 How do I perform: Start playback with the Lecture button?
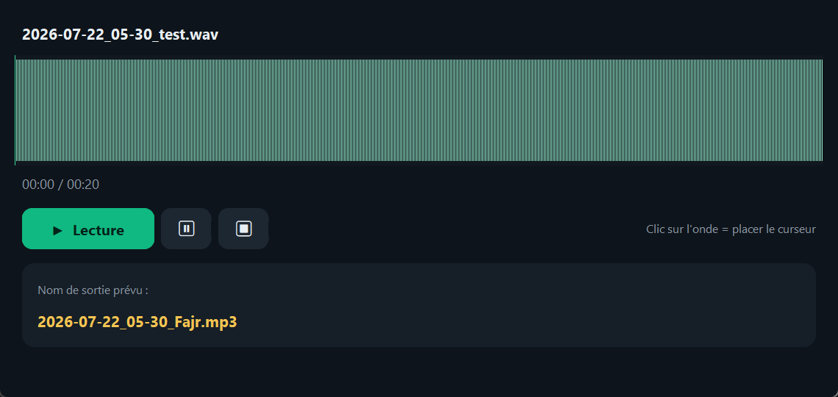[x=88, y=229]
